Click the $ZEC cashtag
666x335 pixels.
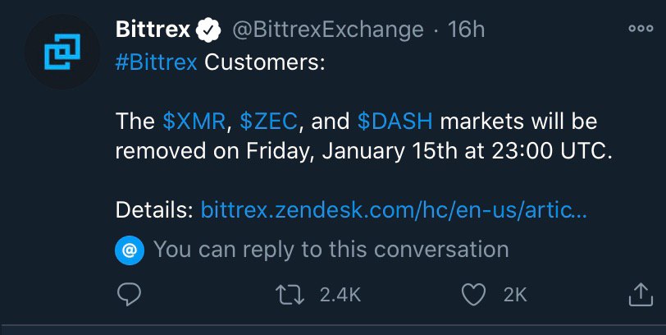tap(270, 122)
